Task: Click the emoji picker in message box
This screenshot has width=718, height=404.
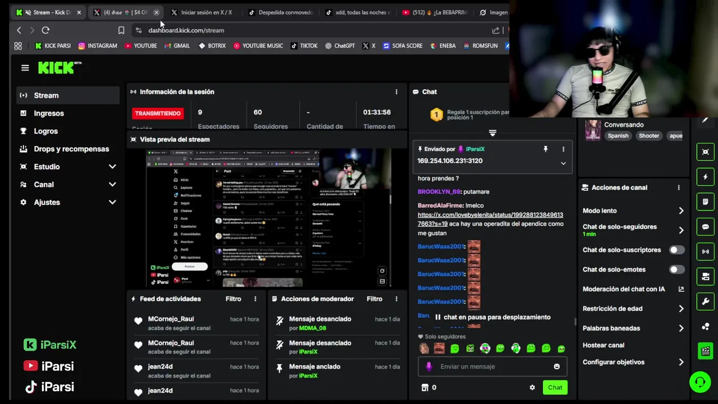Action: pyautogui.click(x=556, y=366)
